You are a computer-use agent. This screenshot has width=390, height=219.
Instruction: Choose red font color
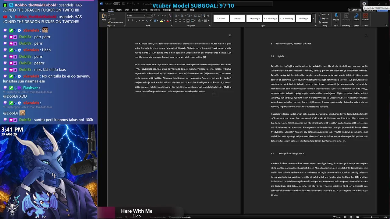point(168,21)
